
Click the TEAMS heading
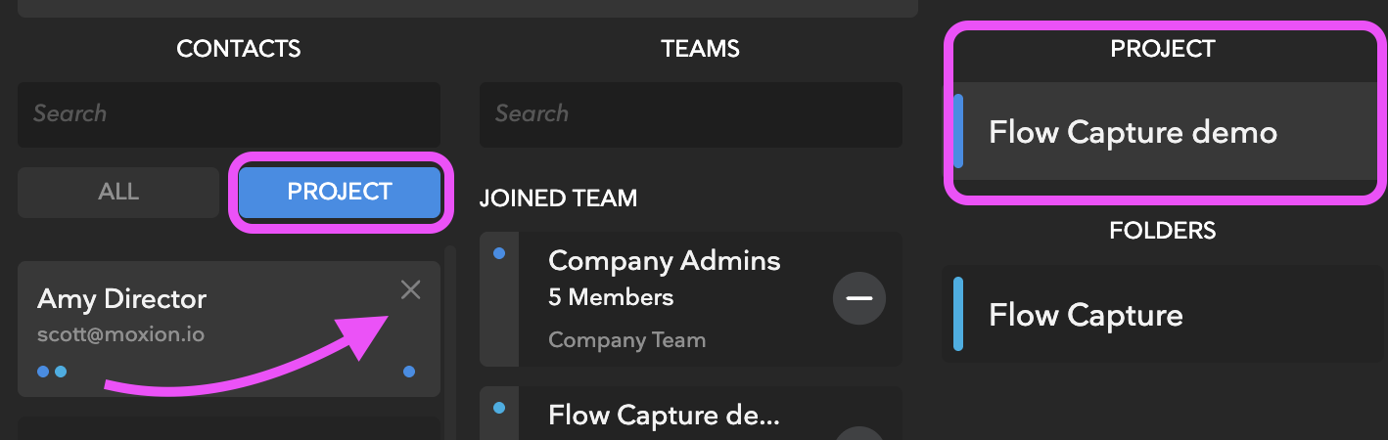pos(700,49)
